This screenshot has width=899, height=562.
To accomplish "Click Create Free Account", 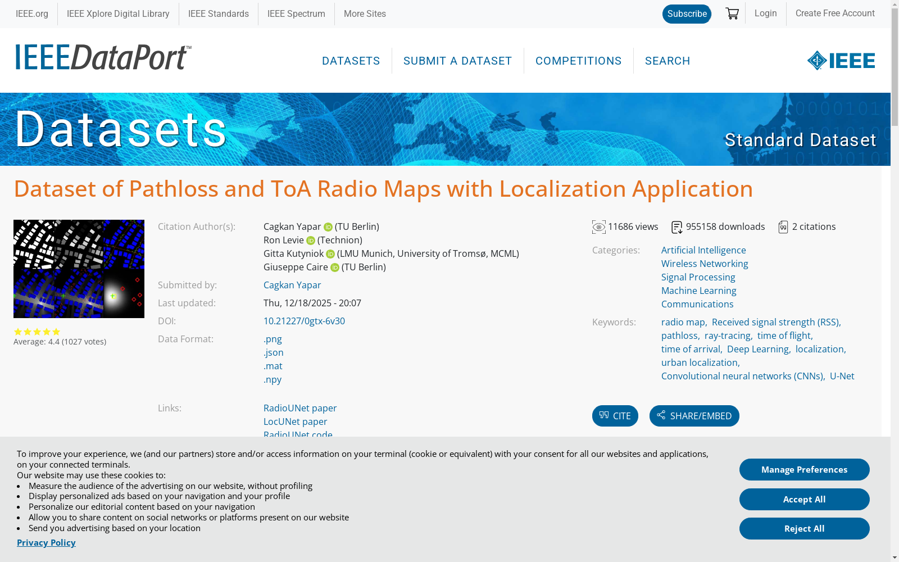I will tap(835, 13).
